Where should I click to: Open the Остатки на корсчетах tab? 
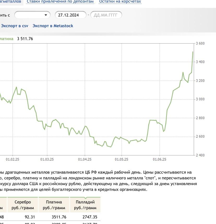[x=120, y=2]
